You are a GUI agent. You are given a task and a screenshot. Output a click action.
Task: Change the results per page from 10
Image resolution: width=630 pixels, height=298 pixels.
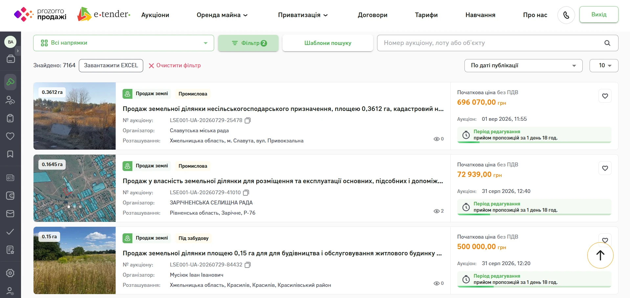[x=604, y=66]
